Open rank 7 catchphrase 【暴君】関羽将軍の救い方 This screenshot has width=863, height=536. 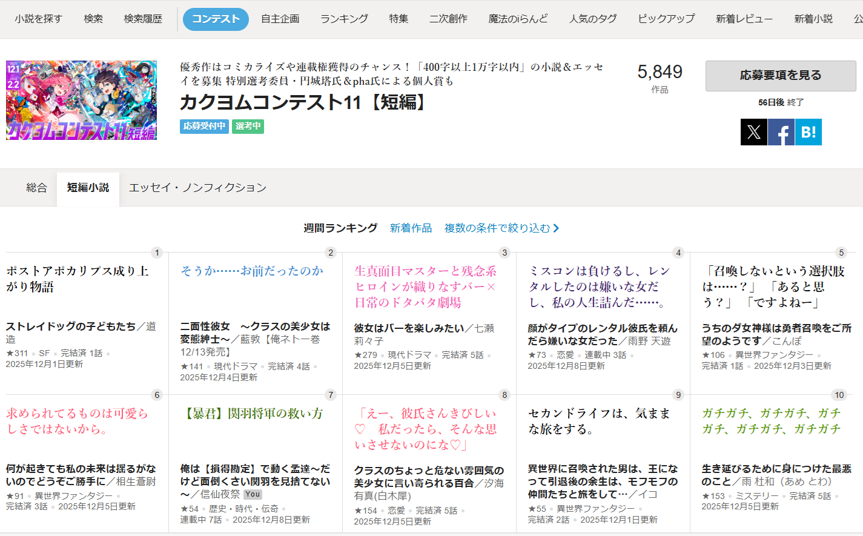click(x=254, y=414)
